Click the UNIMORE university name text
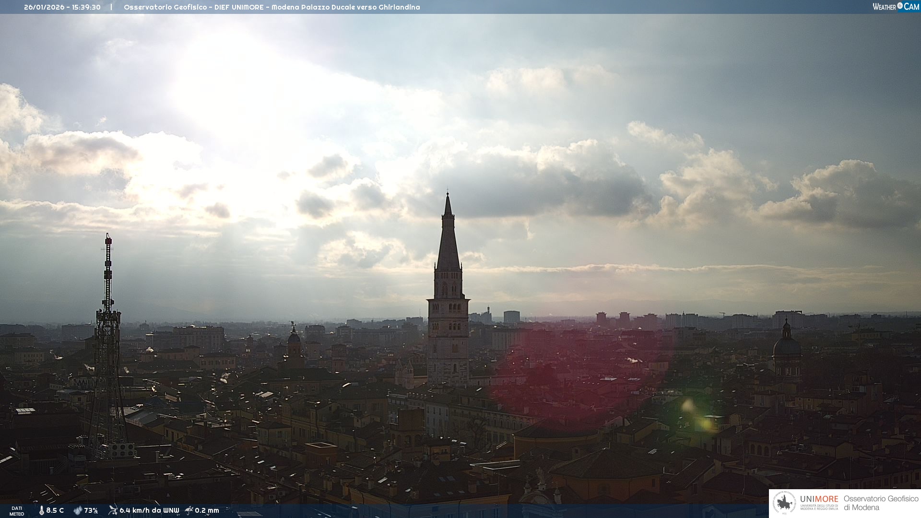 point(819,499)
